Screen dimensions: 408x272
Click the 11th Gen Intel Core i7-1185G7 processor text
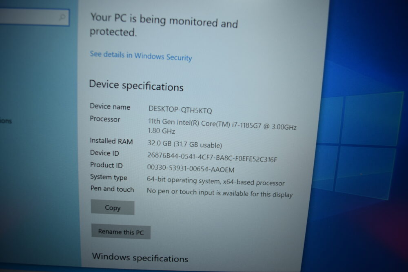point(222,126)
